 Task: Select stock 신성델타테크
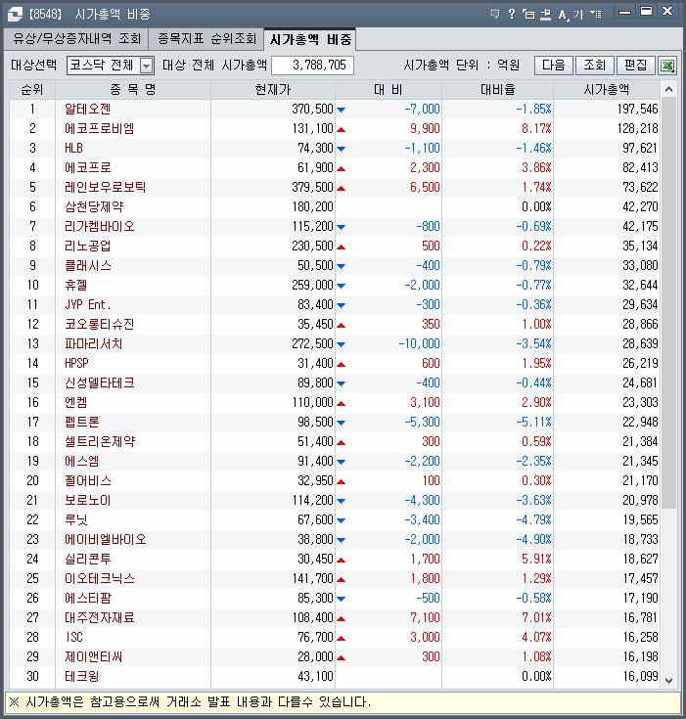[100, 382]
